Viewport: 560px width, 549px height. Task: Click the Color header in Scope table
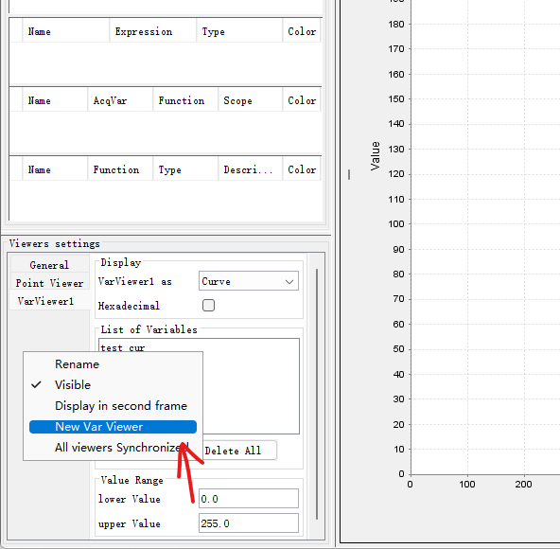(x=302, y=100)
